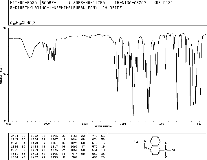Viewport: 207px width, 160px height.
Task: Select peak table entry 1317
Action: 54,146
